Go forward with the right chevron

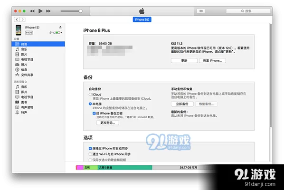coord(22,19)
